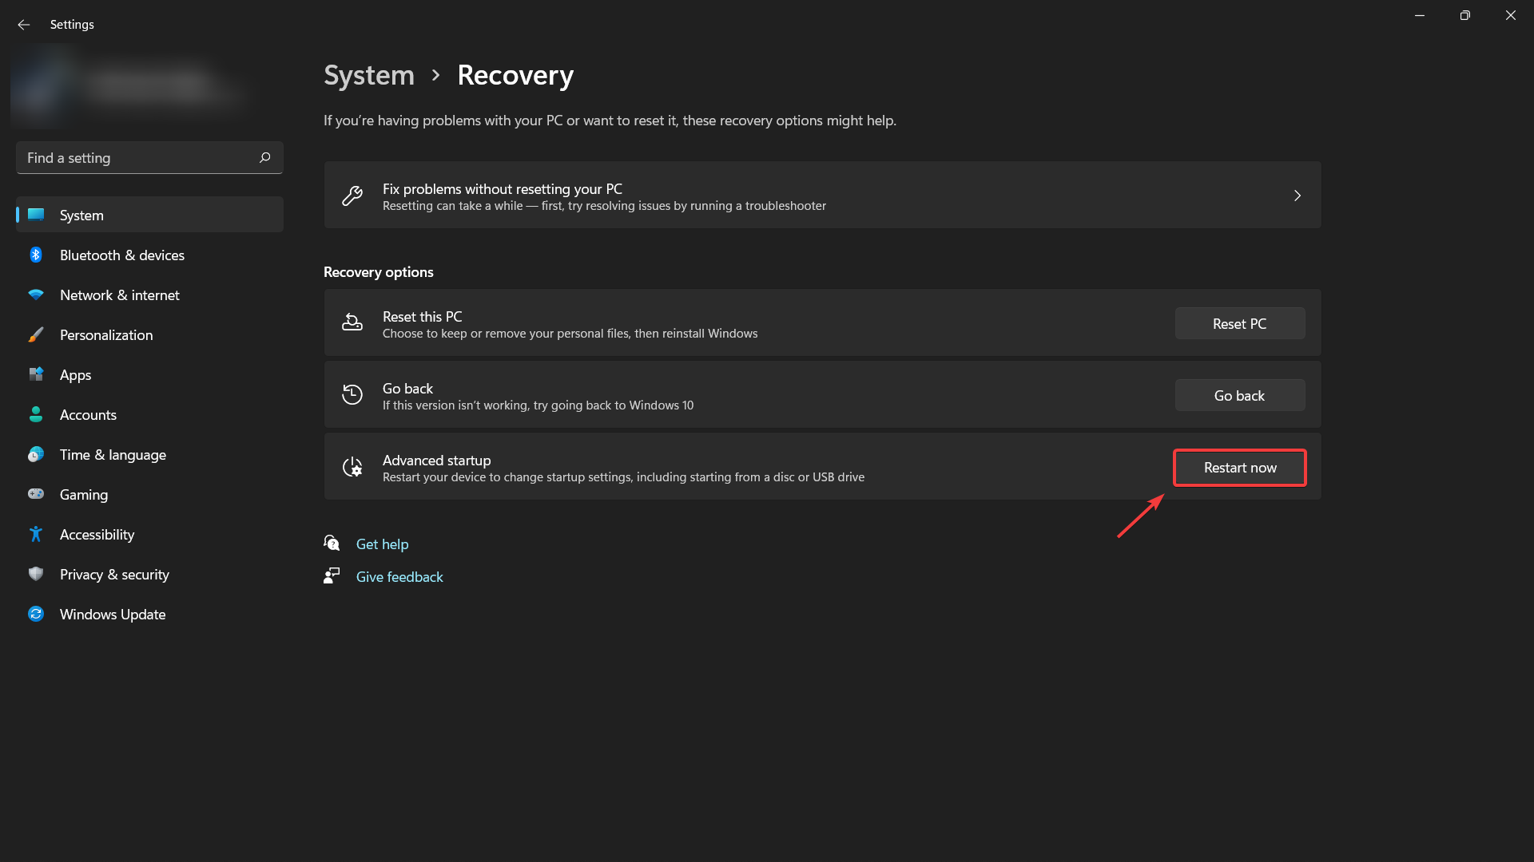Viewport: 1534px width, 862px height.
Task: Go to the Accounts settings section
Action: coord(88,415)
